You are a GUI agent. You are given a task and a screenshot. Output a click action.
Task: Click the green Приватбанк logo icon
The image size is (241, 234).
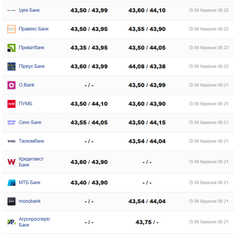[11, 48]
